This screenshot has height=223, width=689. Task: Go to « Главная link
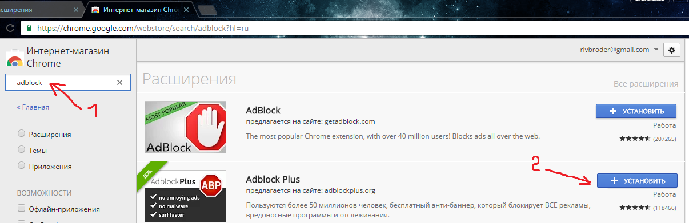(x=33, y=107)
